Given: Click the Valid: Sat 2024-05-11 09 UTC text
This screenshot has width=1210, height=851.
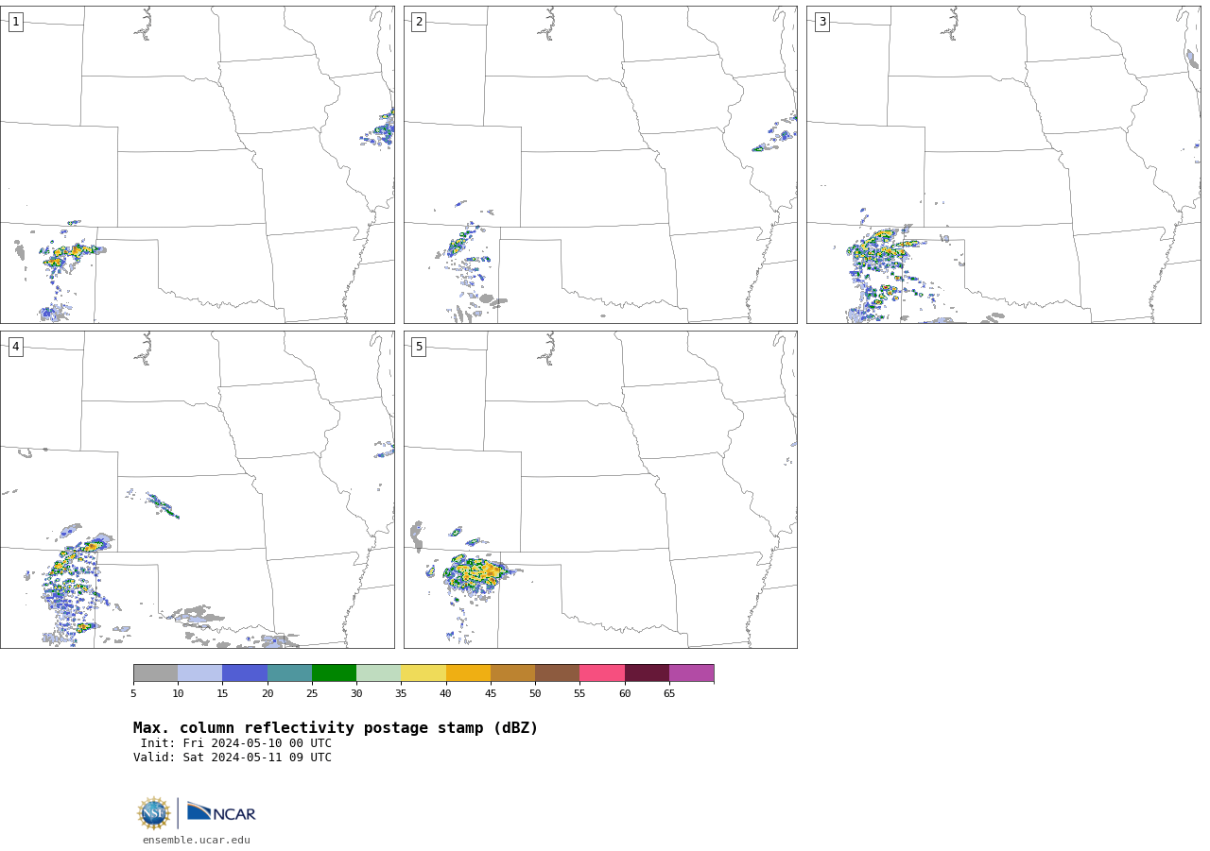Looking at the screenshot, I should 233,757.
